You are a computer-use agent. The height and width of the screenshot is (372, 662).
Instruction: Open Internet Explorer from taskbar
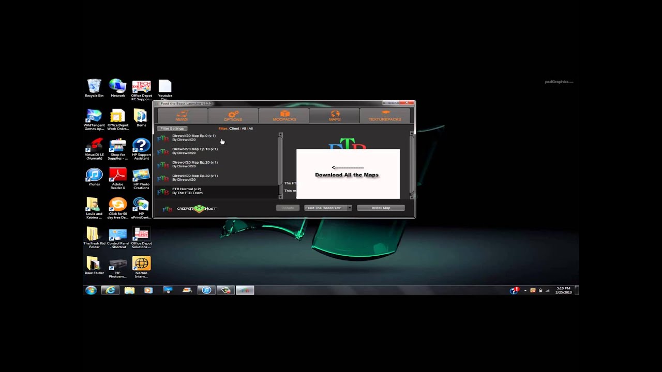point(110,290)
